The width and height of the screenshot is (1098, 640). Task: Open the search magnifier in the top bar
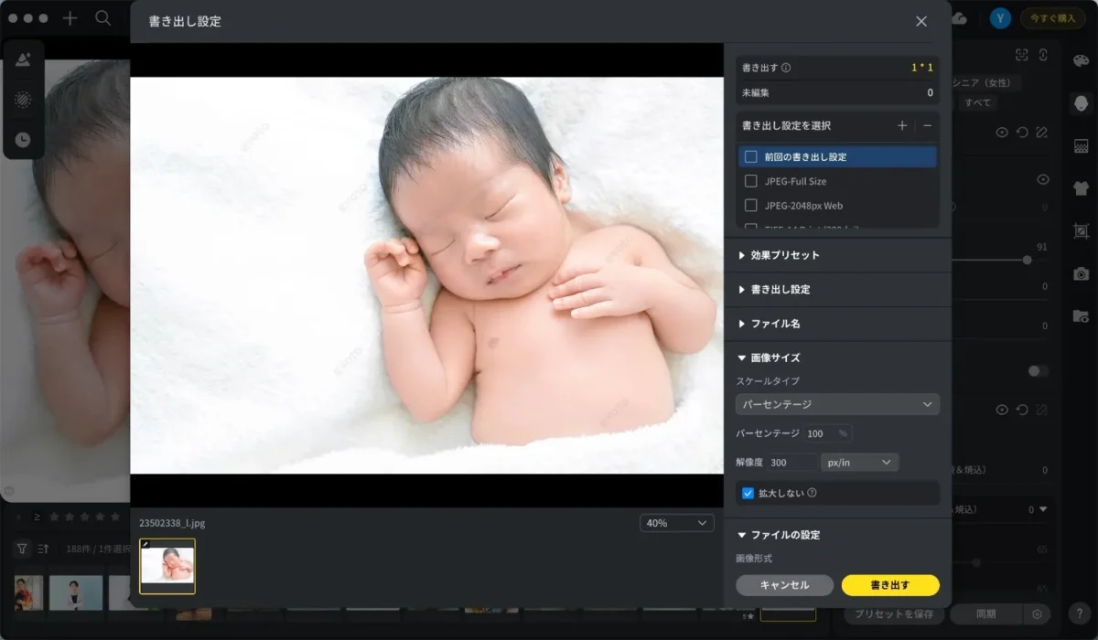(x=103, y=18)
